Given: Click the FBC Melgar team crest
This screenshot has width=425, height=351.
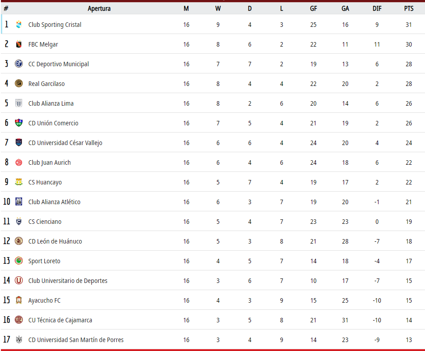Looking at the screenshot, I should click(x=19, y=44).
